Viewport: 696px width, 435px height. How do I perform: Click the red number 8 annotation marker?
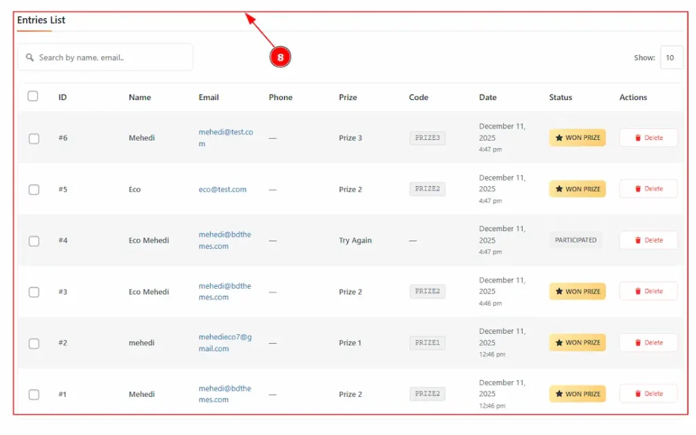[x=280, y=58]
